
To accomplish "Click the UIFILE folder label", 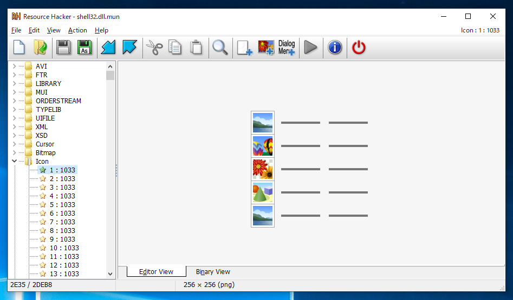I will 45,118.
